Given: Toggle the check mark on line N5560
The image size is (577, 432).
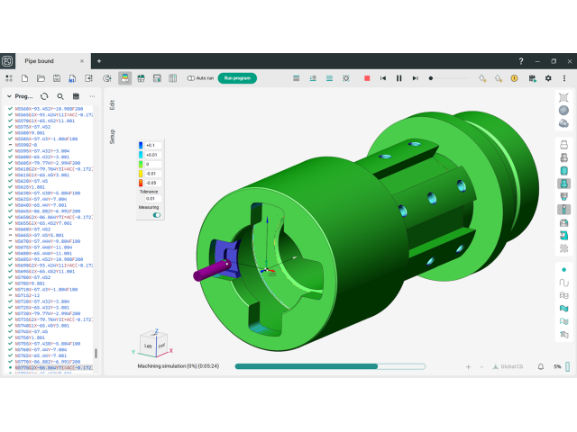Looking at the screenshot, I should click(10, 109).
